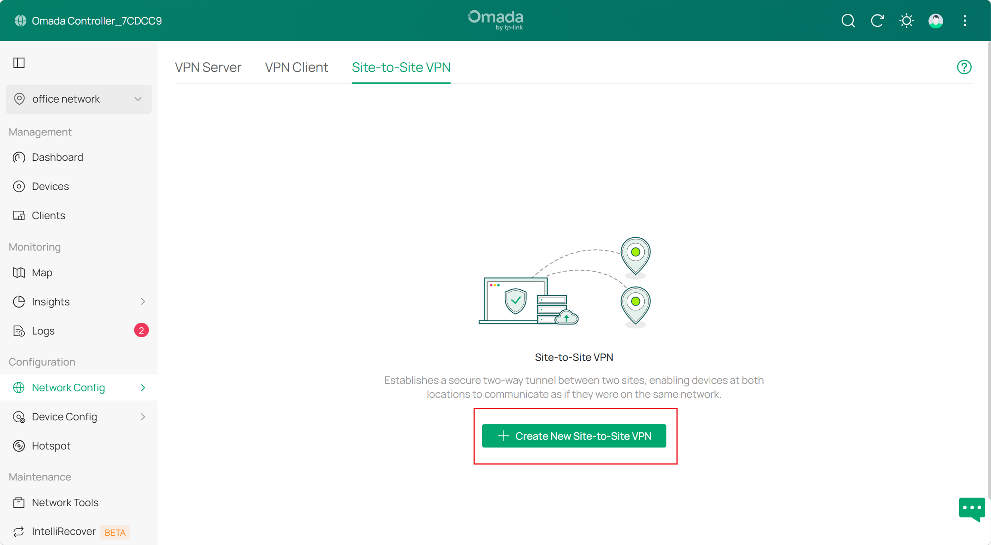The width and height of the screenshot is (991, 545).
Task: Click the Network Config globe icon
Action: [x=19, y=388]
